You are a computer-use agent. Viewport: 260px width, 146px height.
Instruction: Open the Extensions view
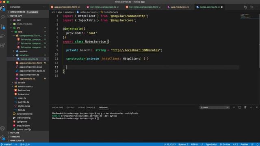pyautogui.click(x=3, y=45)
